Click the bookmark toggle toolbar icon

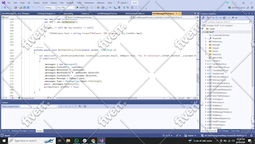coord(132,8)
